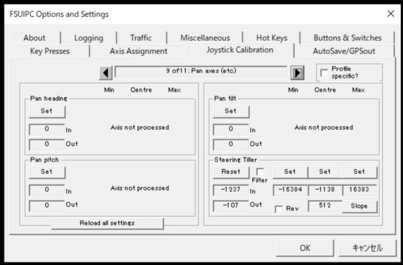Go to previous calibration page with left arrow

[x=106, y=73]
